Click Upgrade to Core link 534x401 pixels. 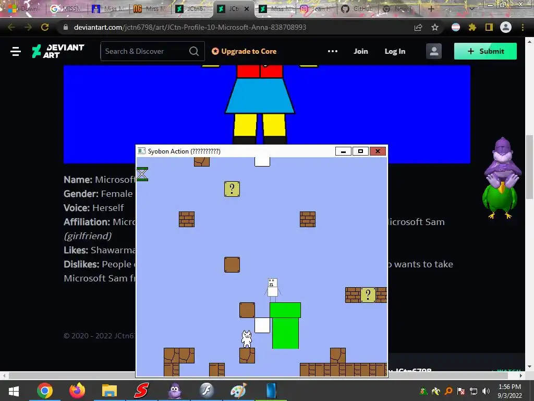244,51
